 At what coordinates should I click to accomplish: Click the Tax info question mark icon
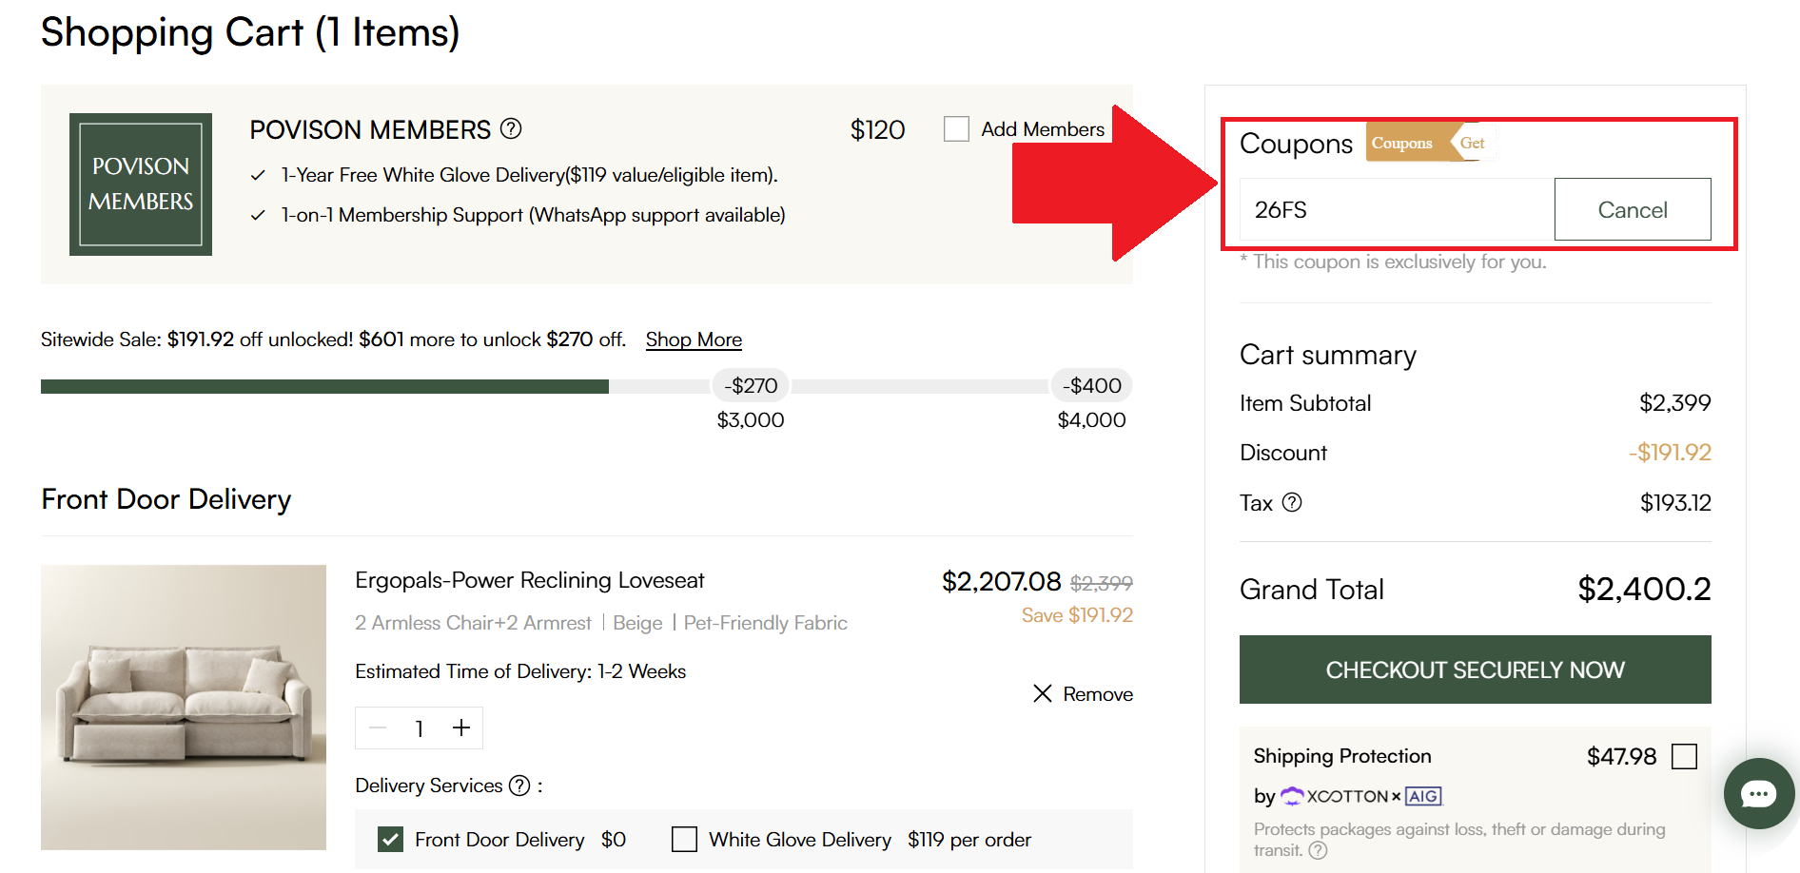(x=1292, y=502)
